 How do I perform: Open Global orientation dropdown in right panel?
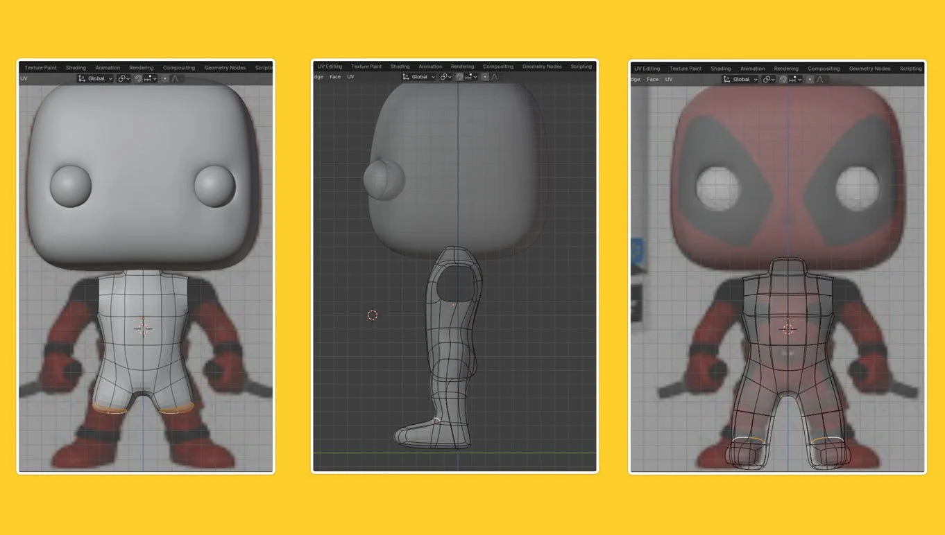tap(741, 79)
